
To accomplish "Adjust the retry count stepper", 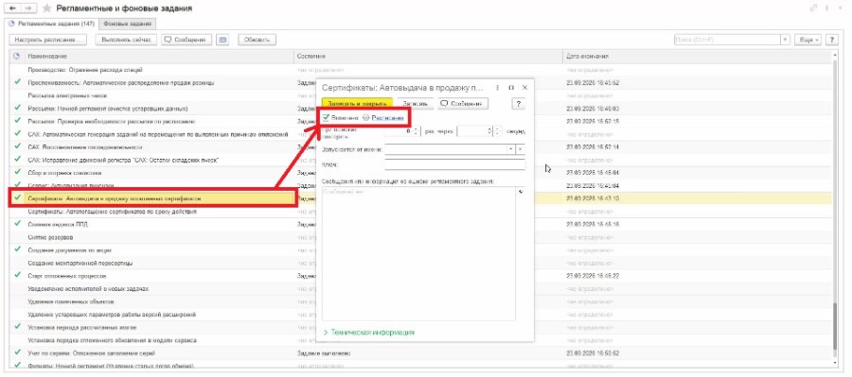I will [416, 130].
